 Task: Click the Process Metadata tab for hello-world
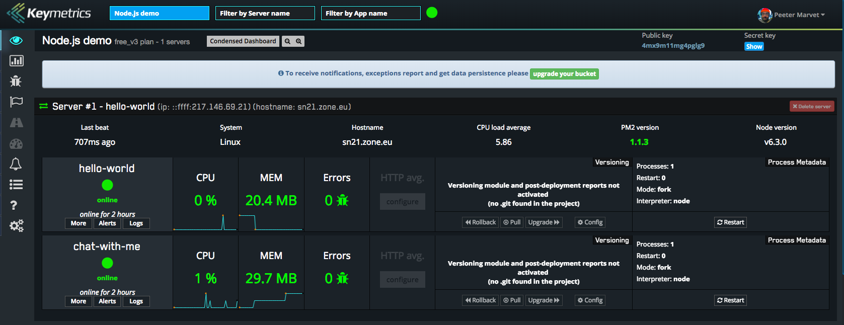(797, 162)
